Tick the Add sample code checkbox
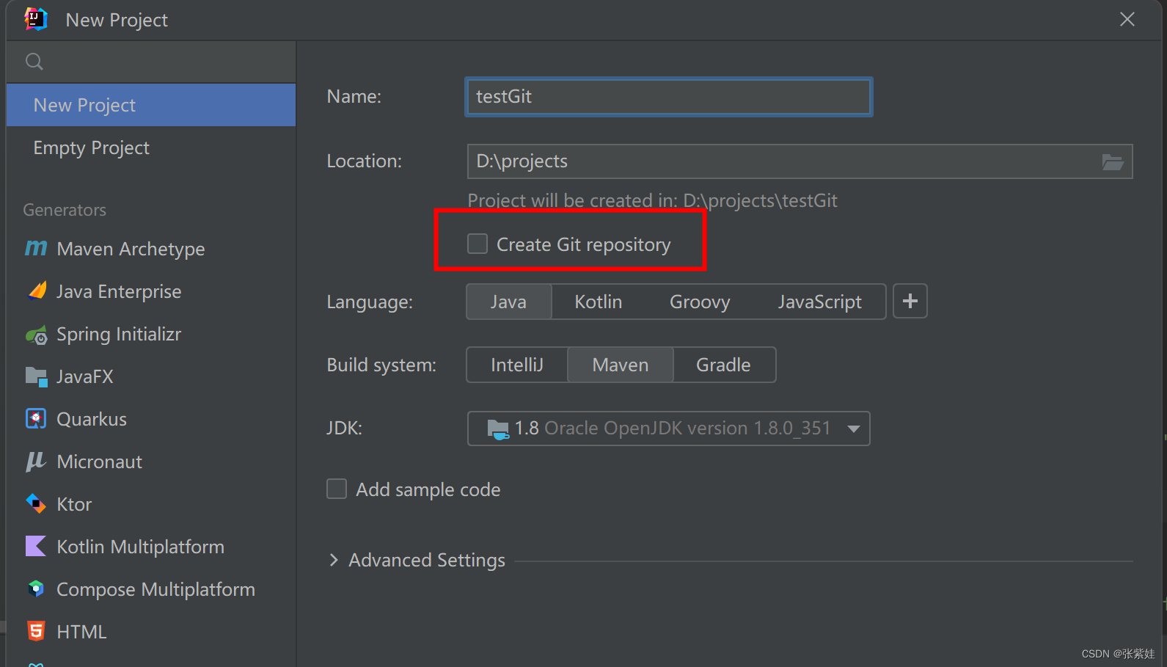Screen dimensions: 1167x667 point(337,489)
